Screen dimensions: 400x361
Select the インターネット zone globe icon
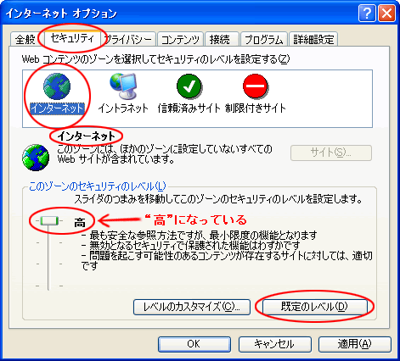(x=57, y=86)
